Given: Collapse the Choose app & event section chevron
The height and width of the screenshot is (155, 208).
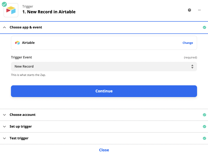Looking at the screenshot, I should pyautogui.click(x=4, y=27).
